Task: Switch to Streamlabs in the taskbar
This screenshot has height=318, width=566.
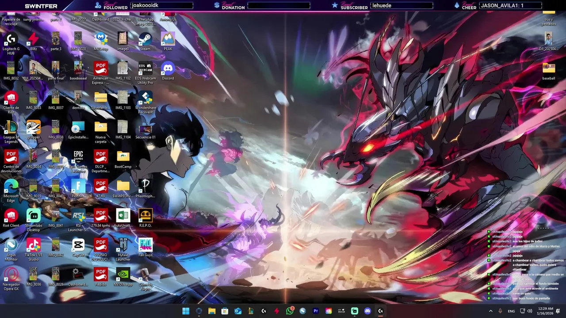Action: 355,311
